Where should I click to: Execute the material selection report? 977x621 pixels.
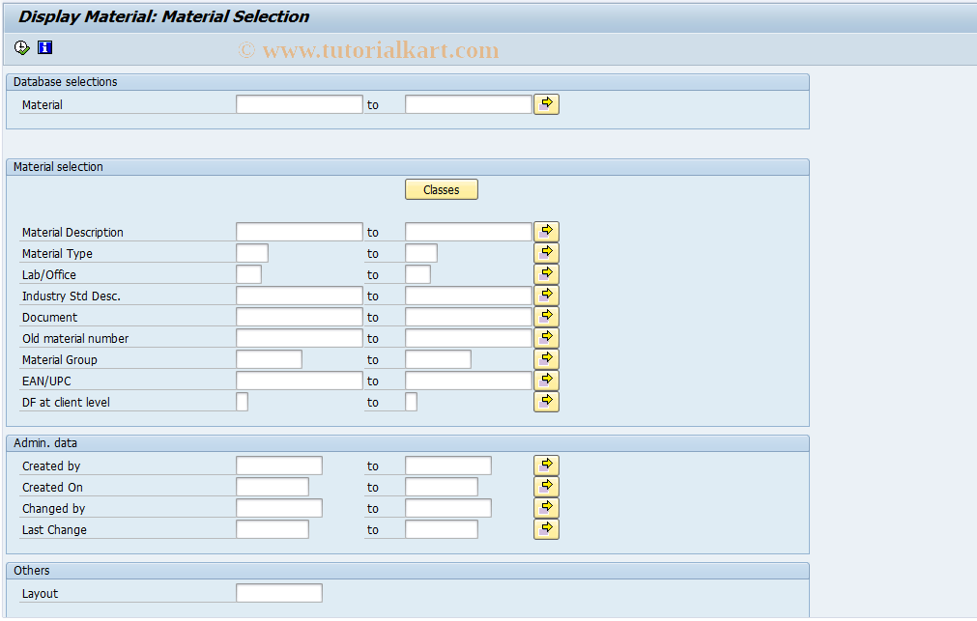[20, 46]
